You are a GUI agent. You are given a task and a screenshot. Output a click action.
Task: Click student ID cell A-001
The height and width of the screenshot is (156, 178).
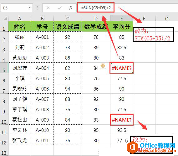[42, 37]
